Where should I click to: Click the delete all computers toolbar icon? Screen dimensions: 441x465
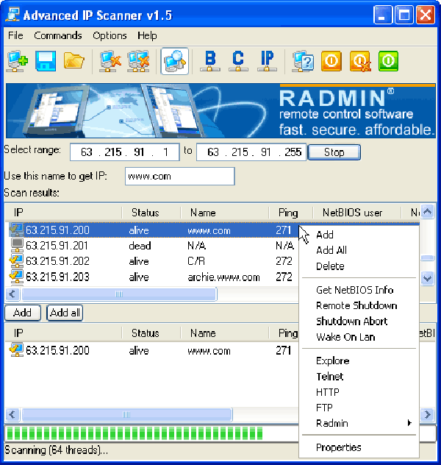[x=138, y=61]
